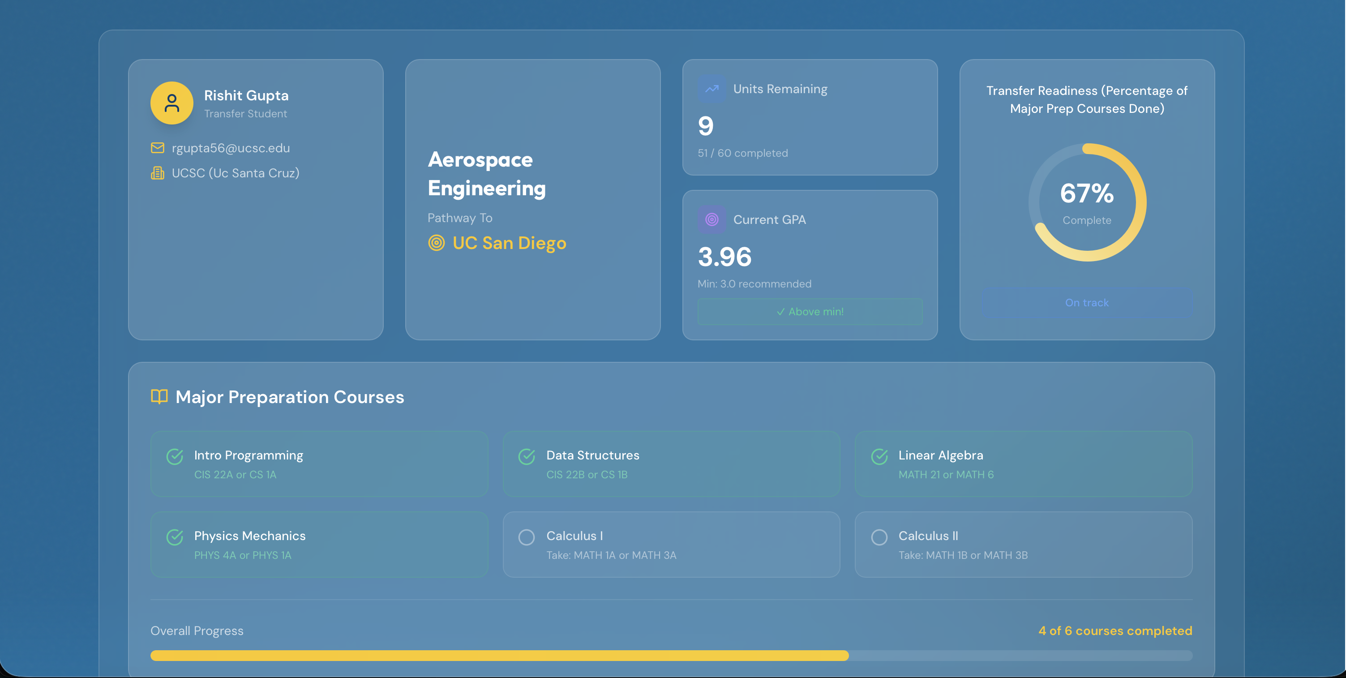Click the On track status button
Viewport: 1346px width, 678px height.
1087,303
